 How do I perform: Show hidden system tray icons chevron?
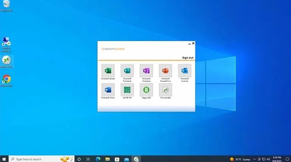tap(255, 159)
